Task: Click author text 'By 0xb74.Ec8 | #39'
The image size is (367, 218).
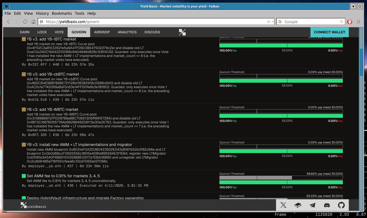Action: coord(41,100)
